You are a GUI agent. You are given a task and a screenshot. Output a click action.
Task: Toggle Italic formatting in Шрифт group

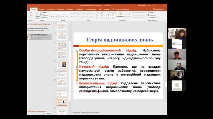[54, 17]
